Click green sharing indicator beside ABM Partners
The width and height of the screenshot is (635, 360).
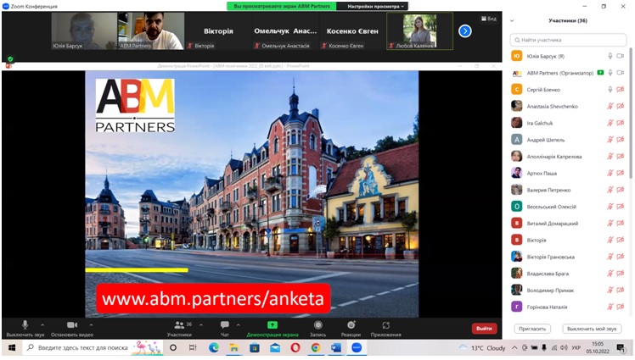[600, 73]
